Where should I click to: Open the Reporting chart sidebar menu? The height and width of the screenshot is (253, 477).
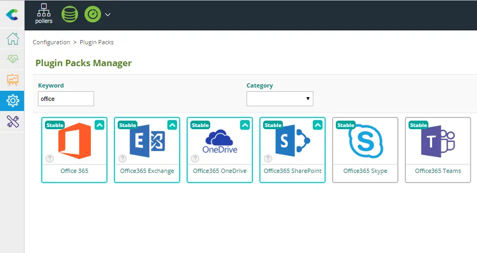tap(12, 80)
